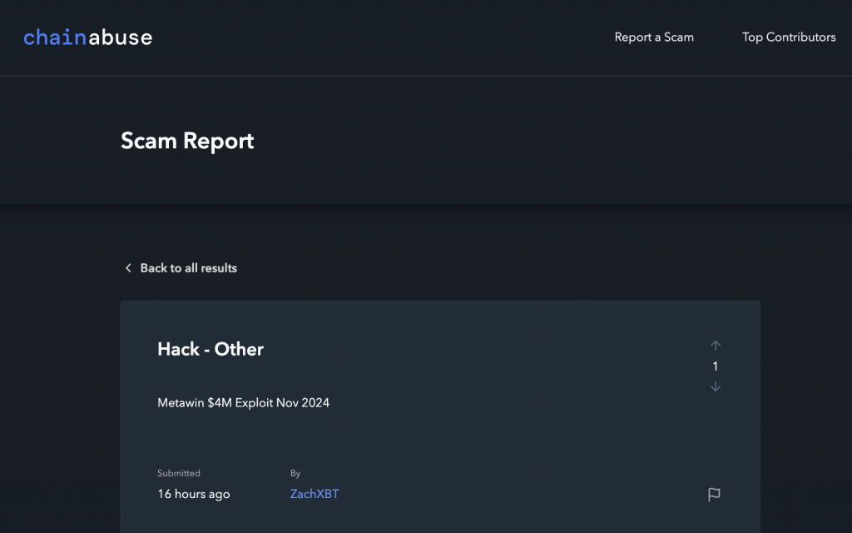Flag this report using the flag icon

[x=714, y=495]
